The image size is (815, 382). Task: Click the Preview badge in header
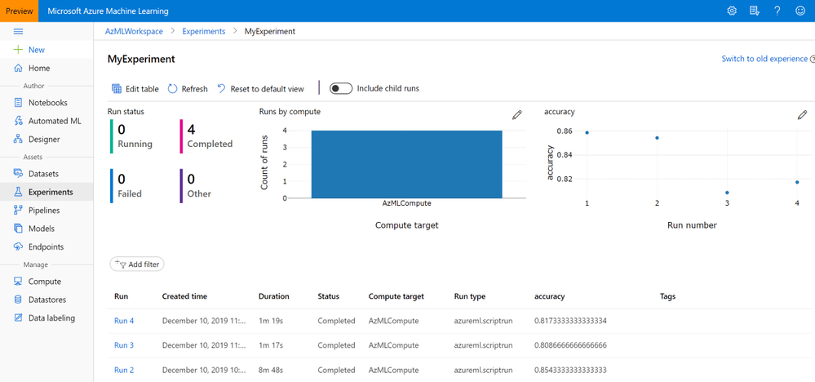coord(20,11)
